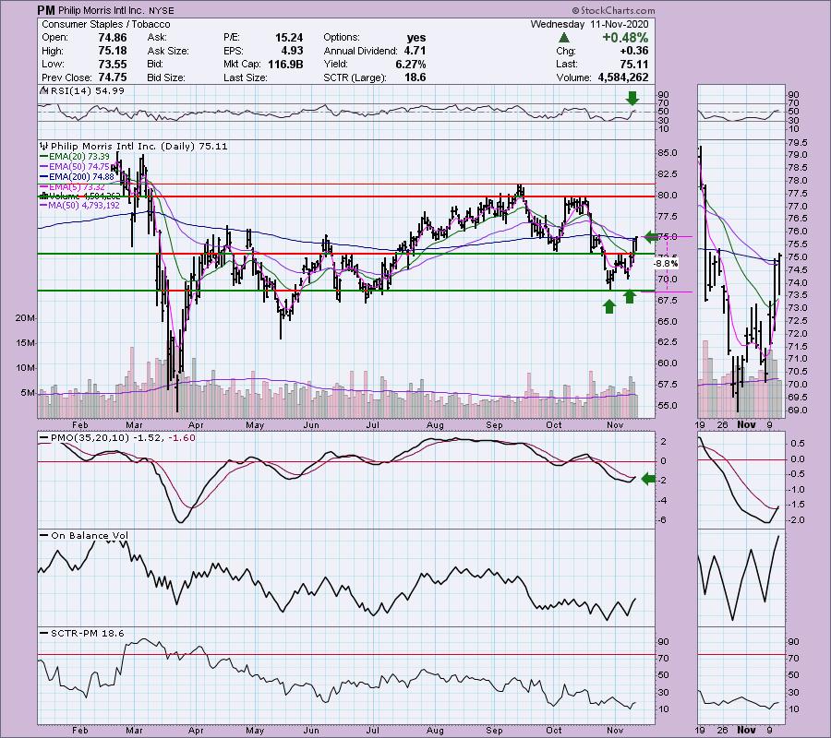Click the EPS value 4.93
831x738 pixels.
pos(293,51)
